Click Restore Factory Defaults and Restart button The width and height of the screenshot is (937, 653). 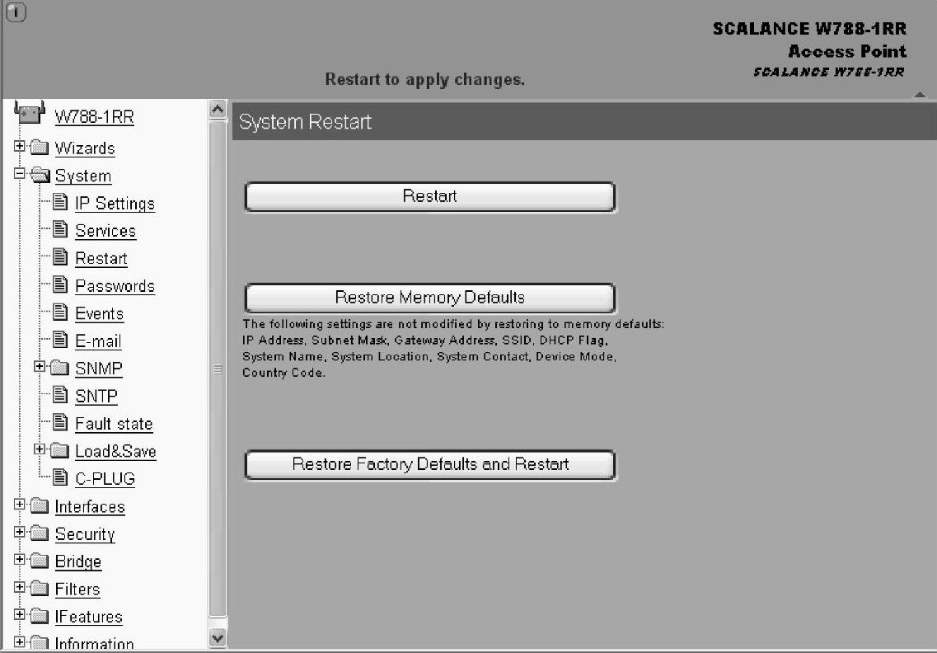pyautogui.click(x=429, y=464)
